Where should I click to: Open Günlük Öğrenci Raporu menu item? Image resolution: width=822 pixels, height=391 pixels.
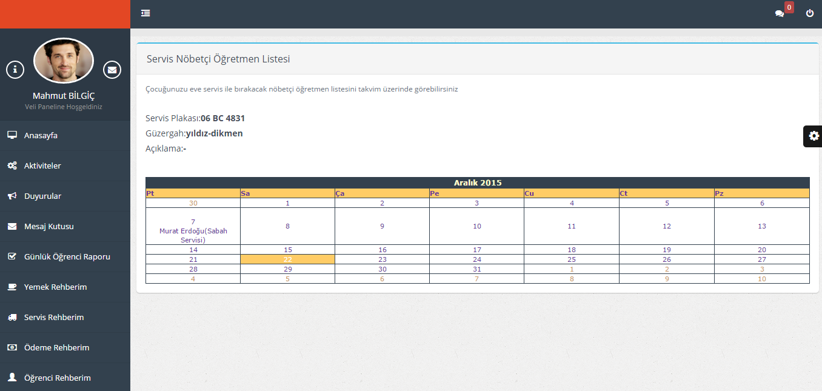coord(67,256)
